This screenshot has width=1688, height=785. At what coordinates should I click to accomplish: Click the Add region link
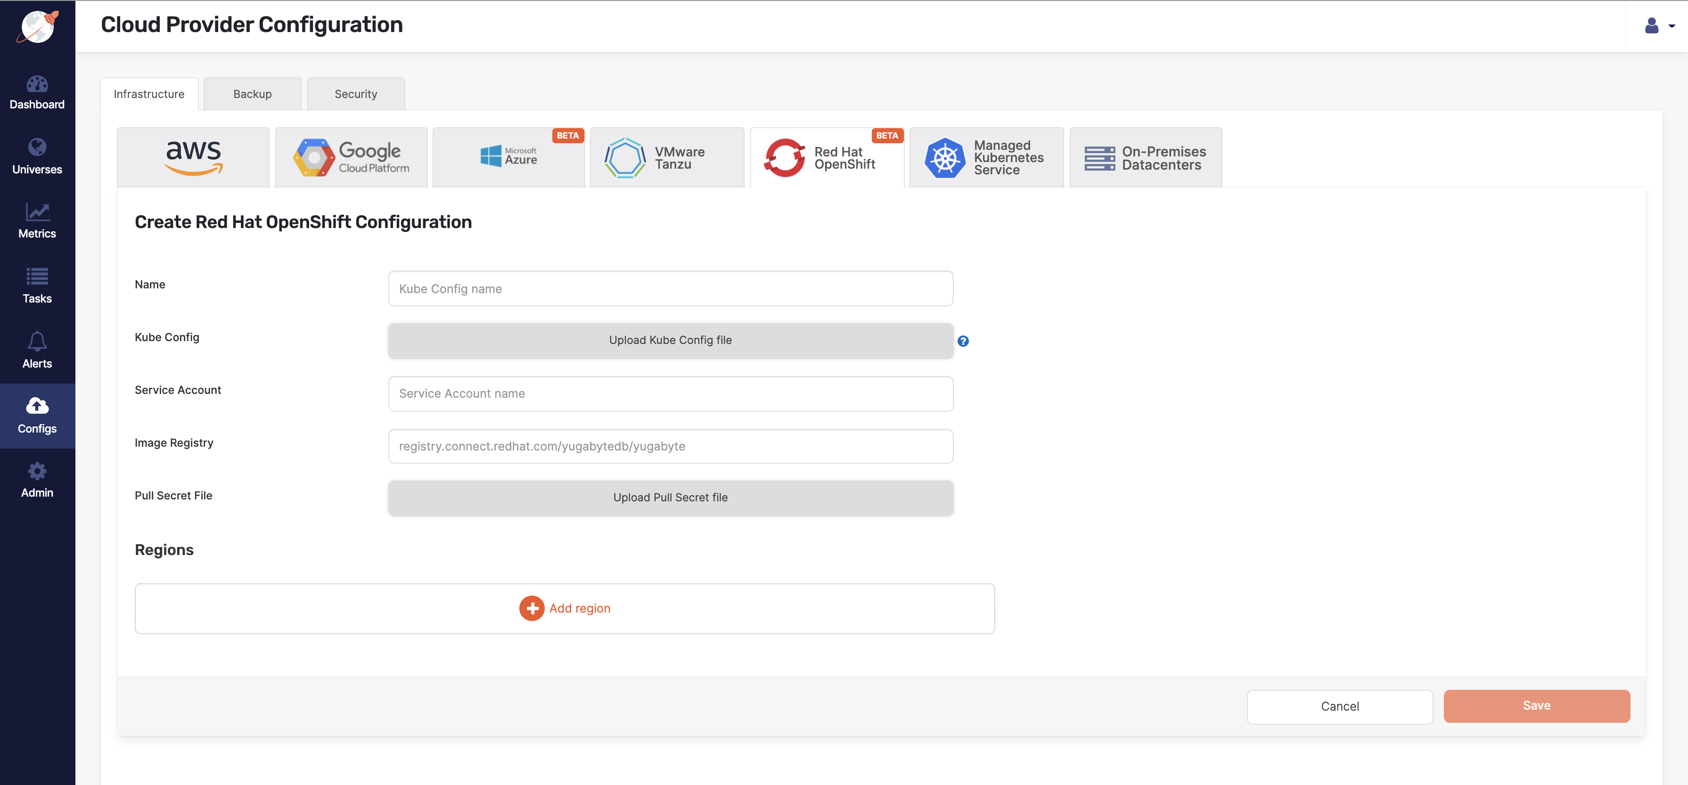coord(564,608)
